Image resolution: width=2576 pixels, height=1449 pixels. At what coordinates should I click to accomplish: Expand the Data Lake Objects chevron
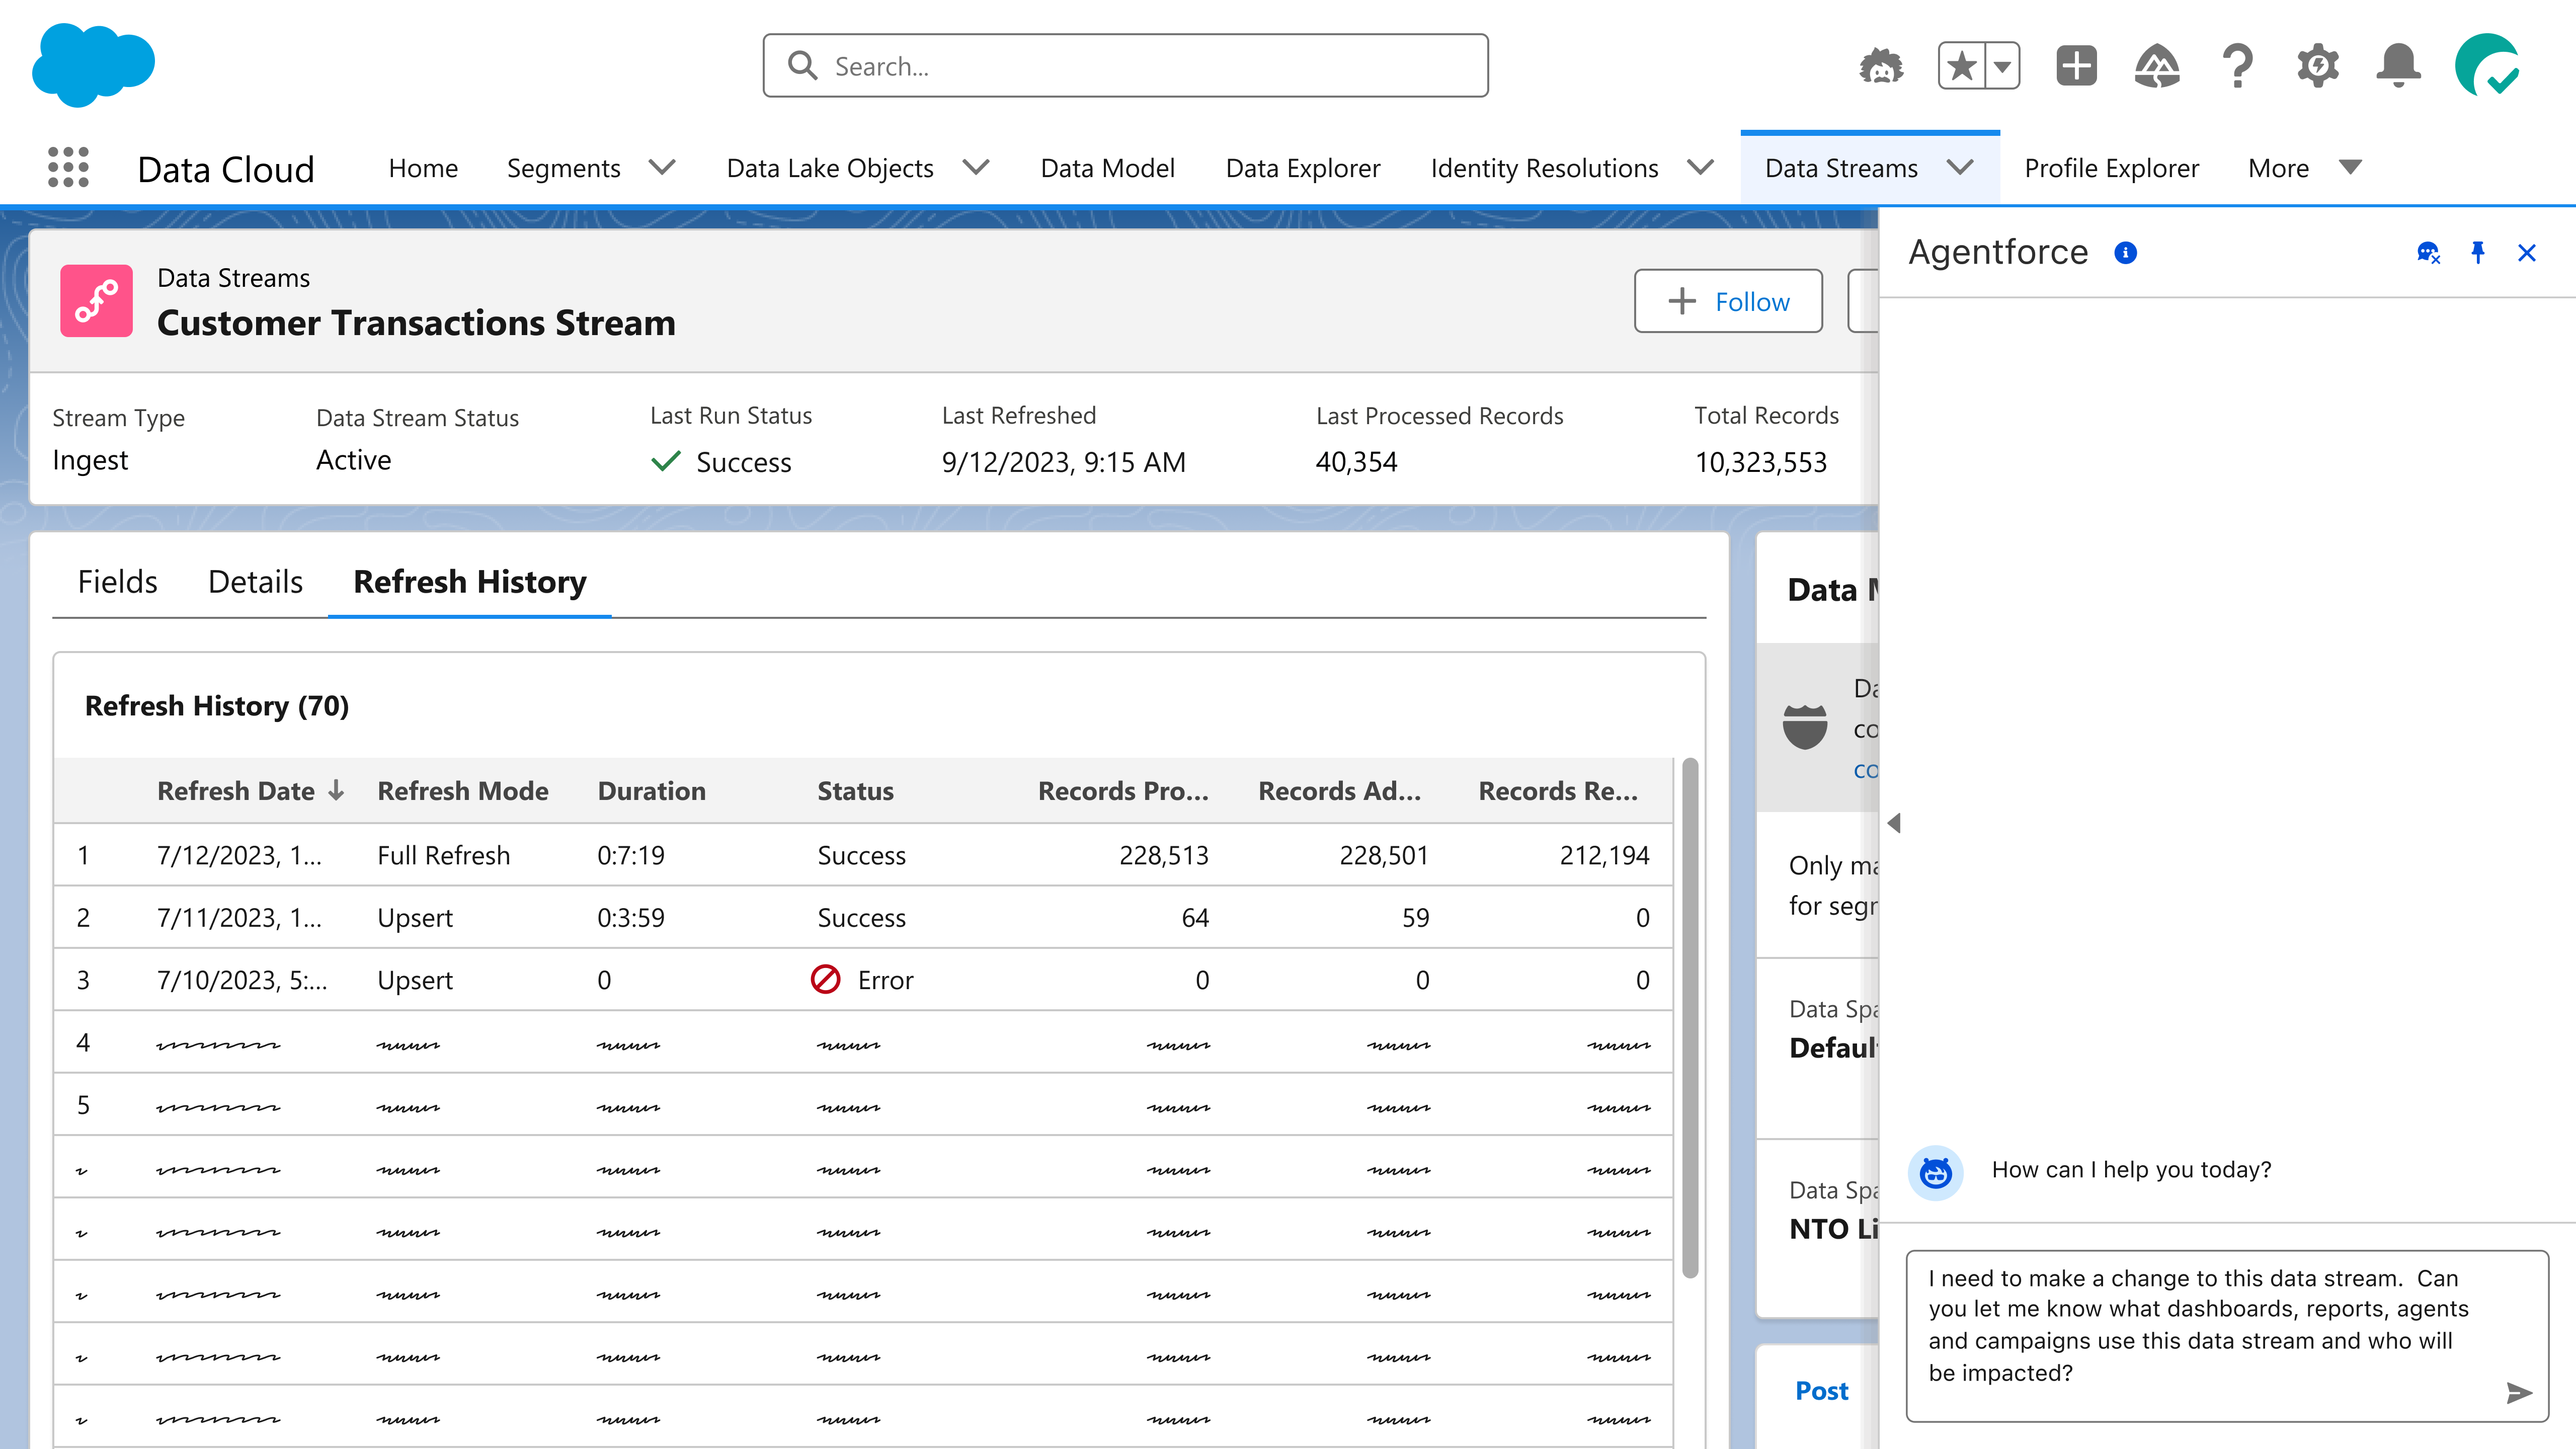click(x=976, y=167)
